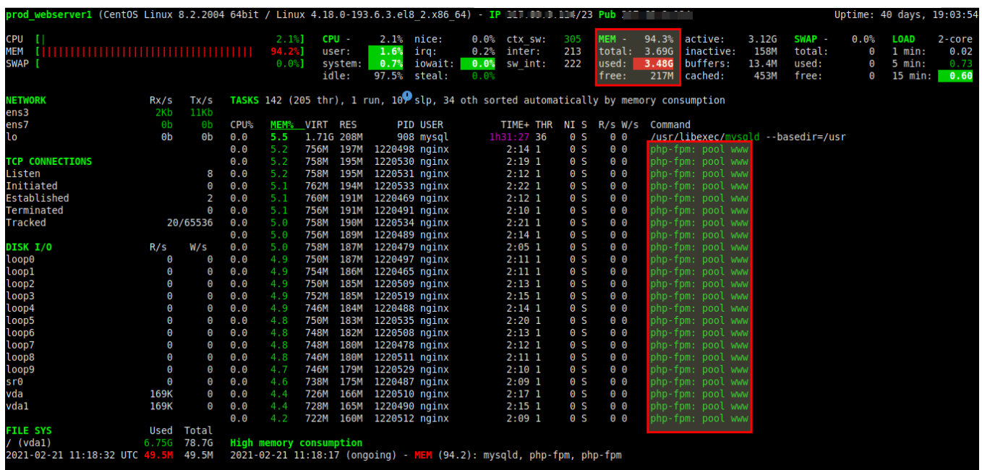Select the CPU% column header
The width and height of the screenshot is (982, 470).
coord(242,125)
